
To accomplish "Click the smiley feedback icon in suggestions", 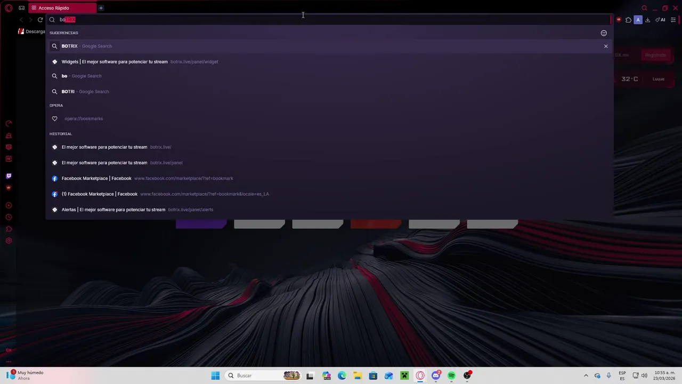I will click(x=604, y=33).
